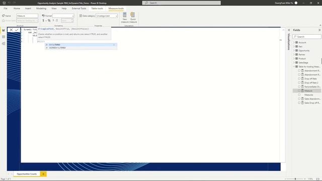
Task: Switch to the External Tools tab
Action: [x=79, y=9]
